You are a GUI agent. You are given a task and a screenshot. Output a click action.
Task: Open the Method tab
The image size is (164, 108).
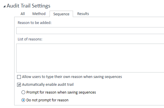tap(39, 14)
